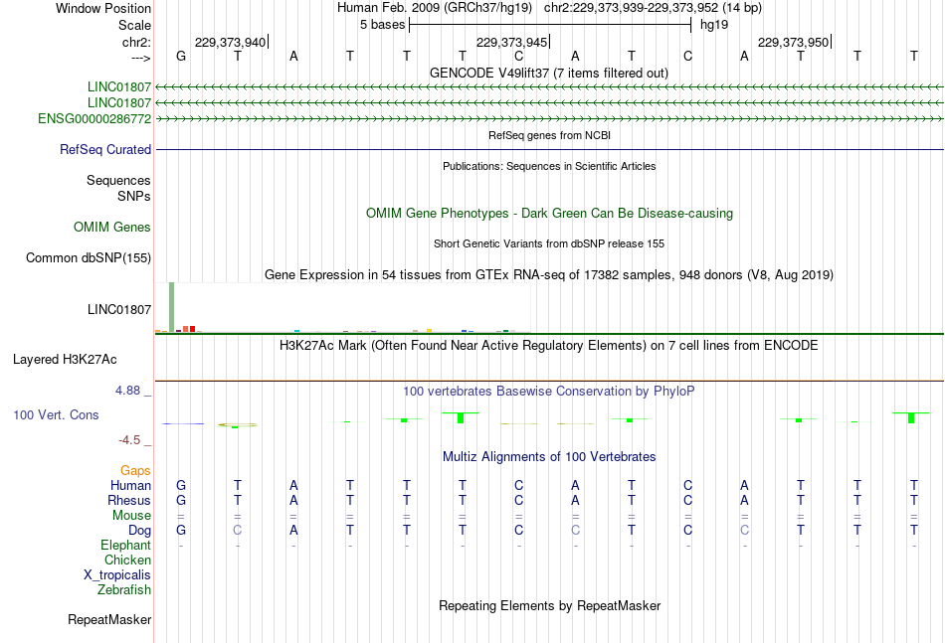
Task: Click the Elephant species label
Action: click(x=126, y=545)
